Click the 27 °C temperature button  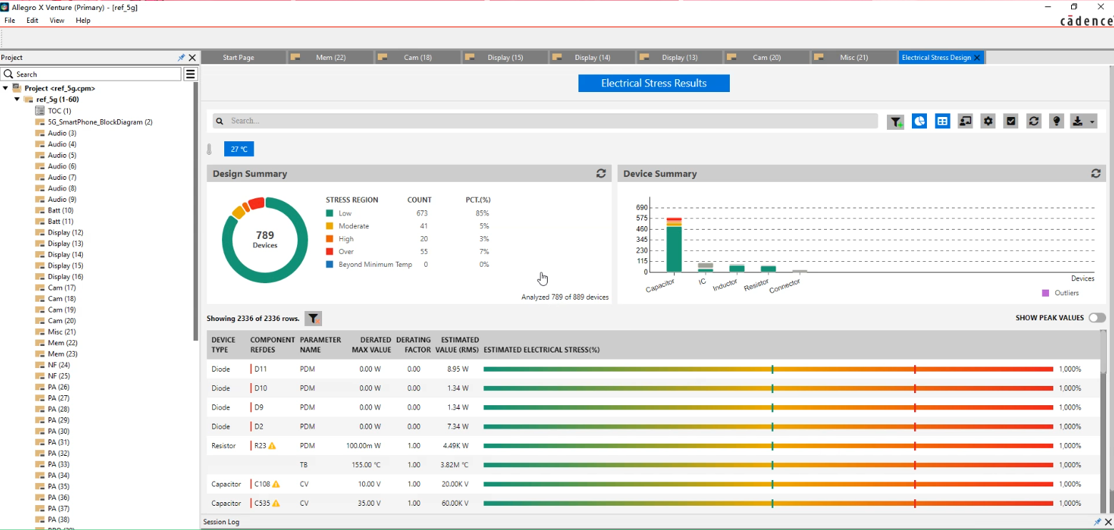239,149
